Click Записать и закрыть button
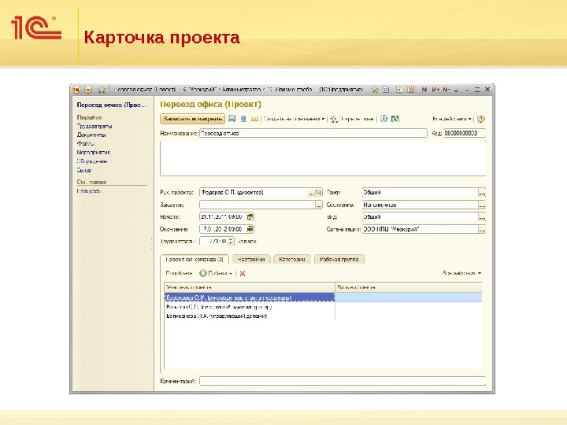The width and height of the screenshot is (567, 425). click(x=192, y=119)
